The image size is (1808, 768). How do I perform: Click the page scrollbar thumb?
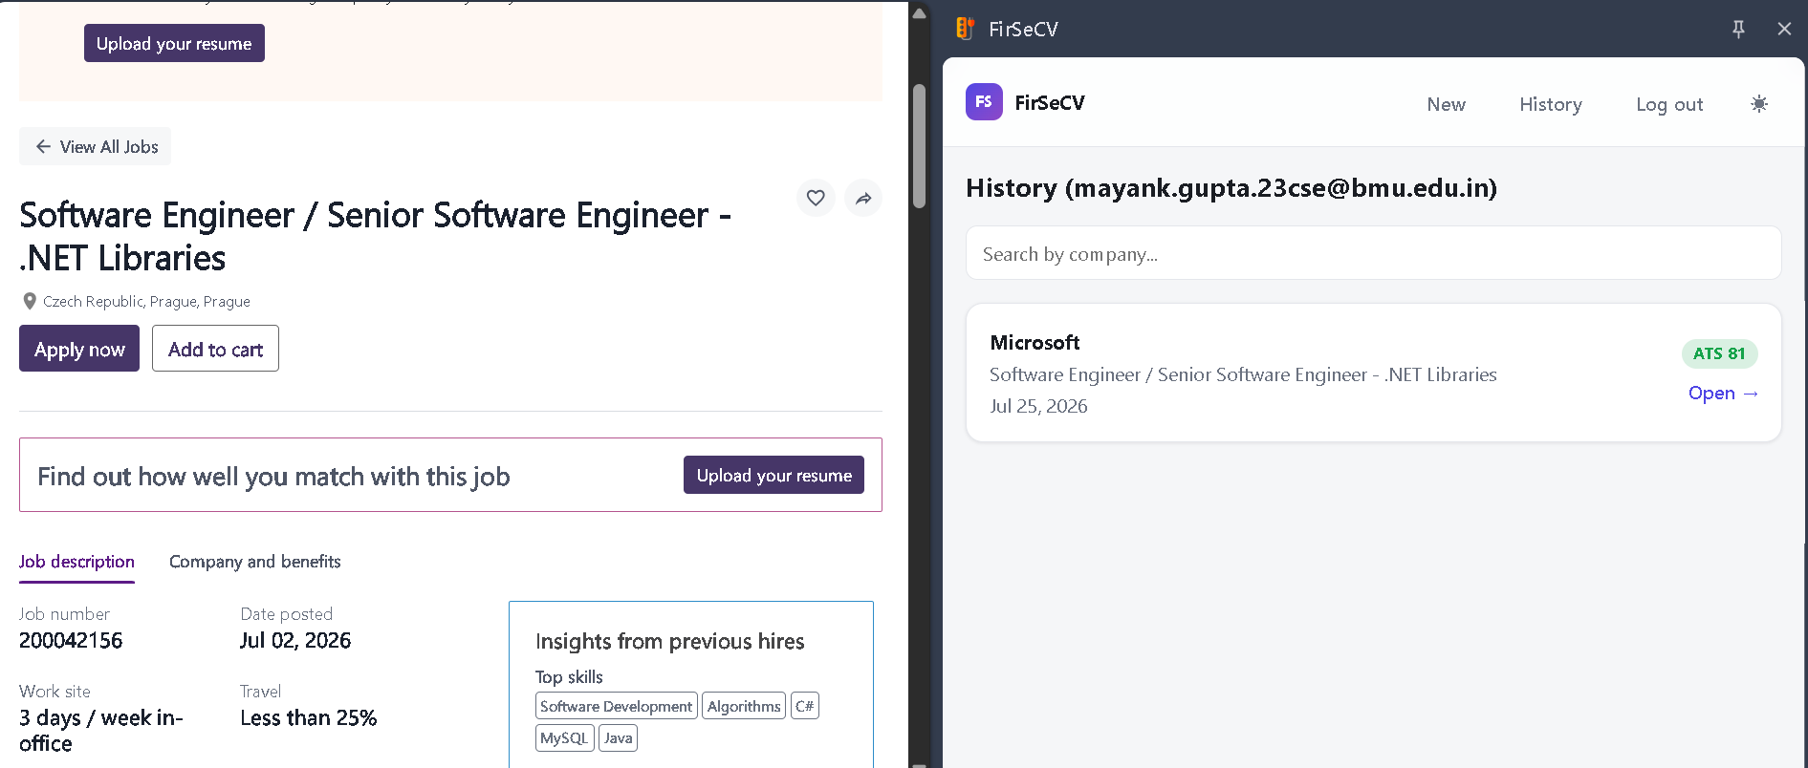pos(920,145)
